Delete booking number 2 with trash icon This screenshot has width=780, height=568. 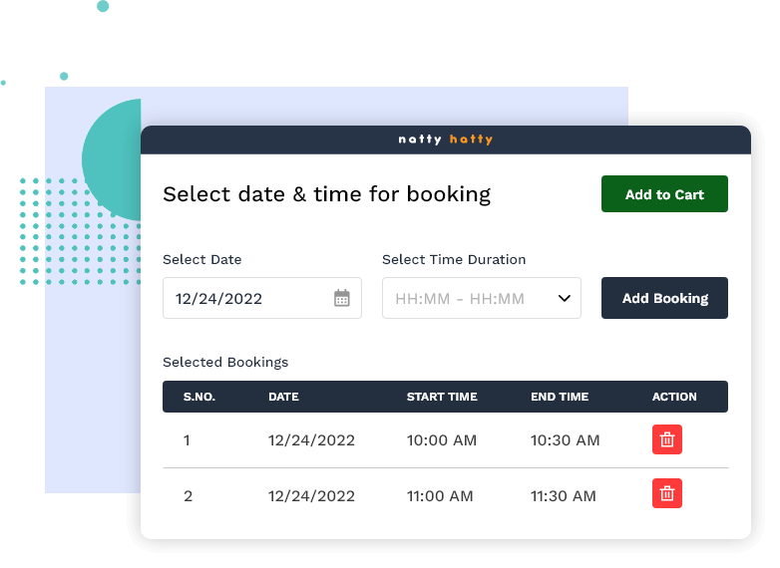pos(667,493)
